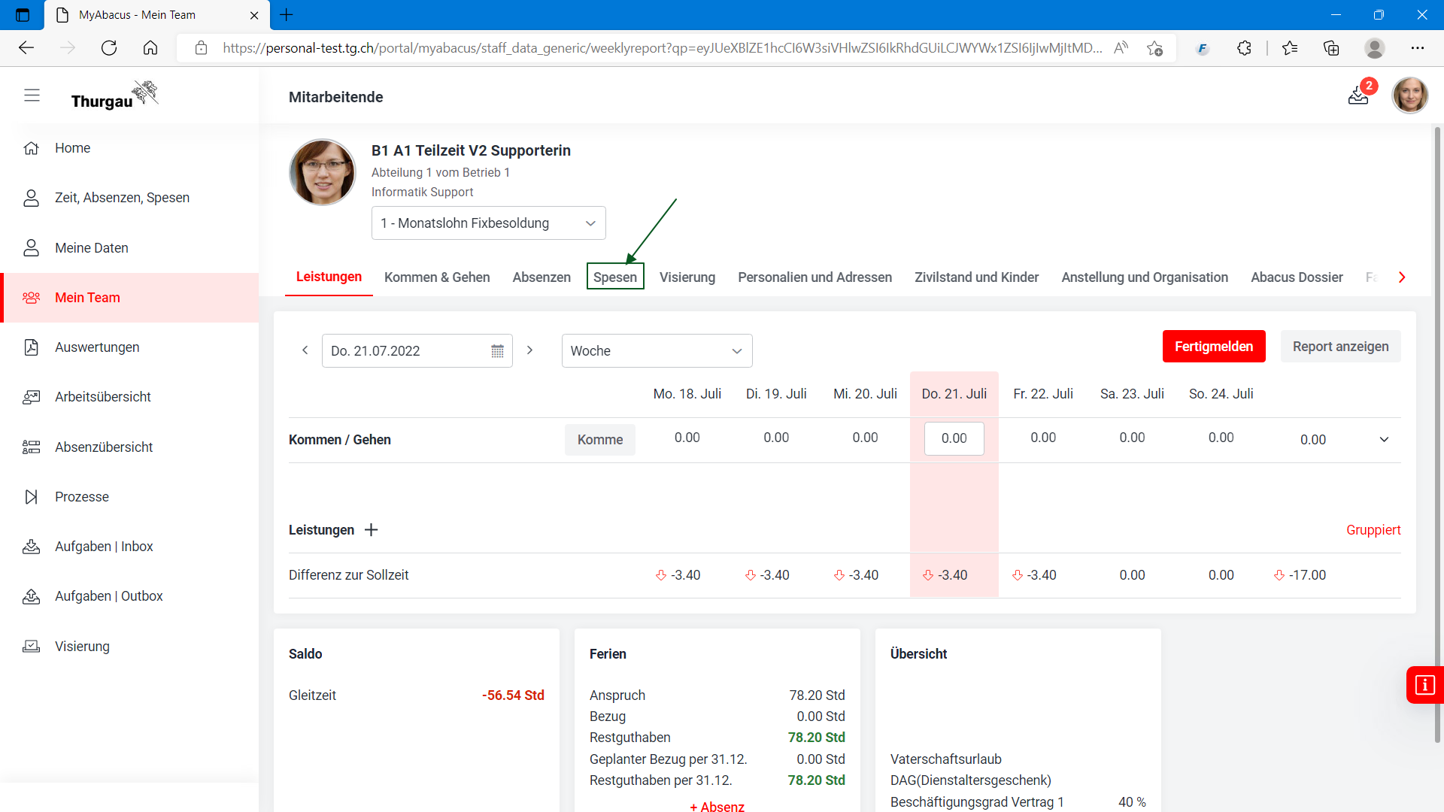Open the hamburger menu icon
1444x812 pixels.
coord(32,95)
